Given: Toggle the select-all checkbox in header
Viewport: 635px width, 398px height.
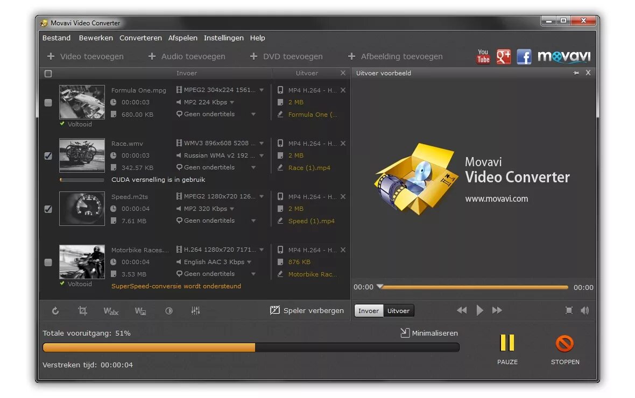Looking at the screenshot, I should tap(48, 74).
